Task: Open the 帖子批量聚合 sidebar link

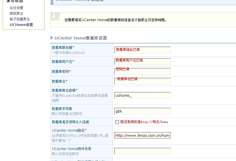Action: pyautogui.click(x=20, y=19)
